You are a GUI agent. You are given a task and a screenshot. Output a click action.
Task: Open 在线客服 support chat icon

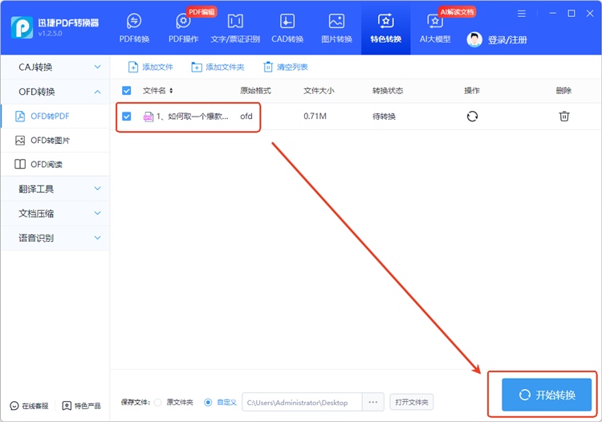click(x=14, y=406)
